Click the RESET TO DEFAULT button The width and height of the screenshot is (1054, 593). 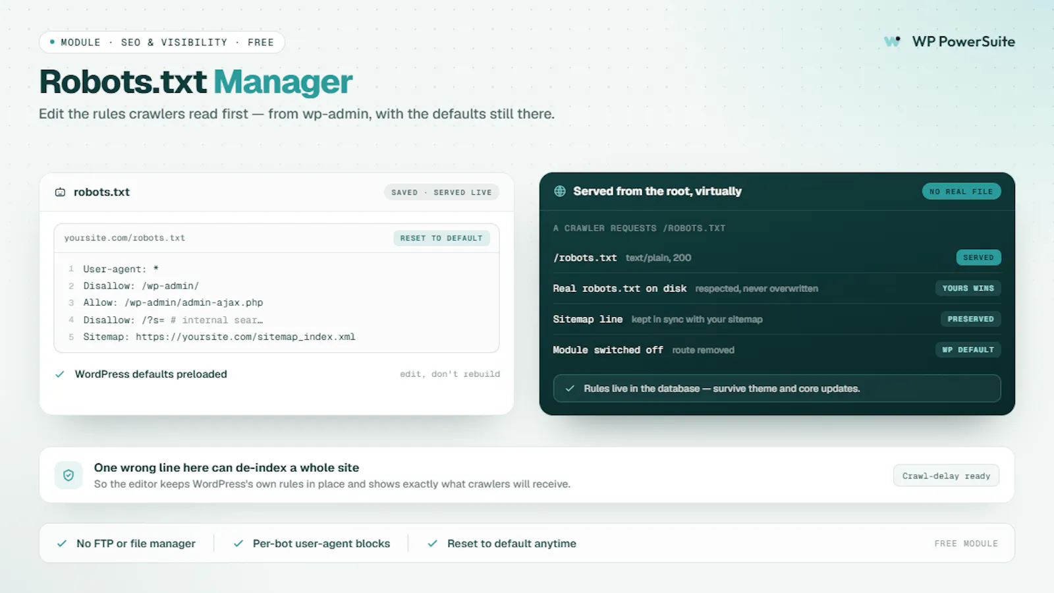tap(441, 238)
